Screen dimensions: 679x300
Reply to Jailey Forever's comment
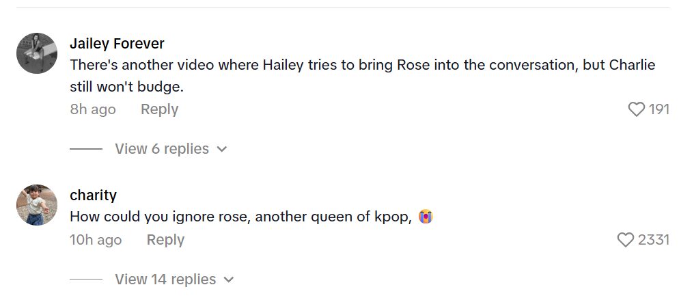click(159, 109)
